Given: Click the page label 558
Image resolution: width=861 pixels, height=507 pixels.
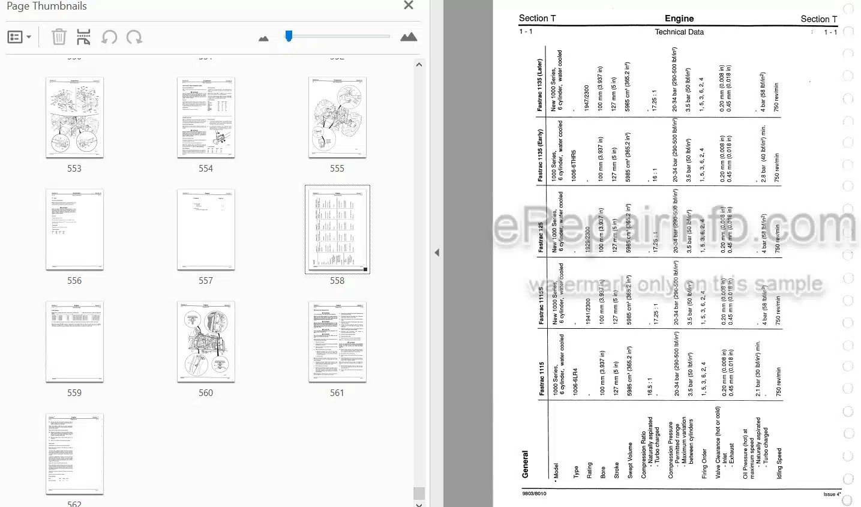Looking at the screenshot, I should [337, 280].
